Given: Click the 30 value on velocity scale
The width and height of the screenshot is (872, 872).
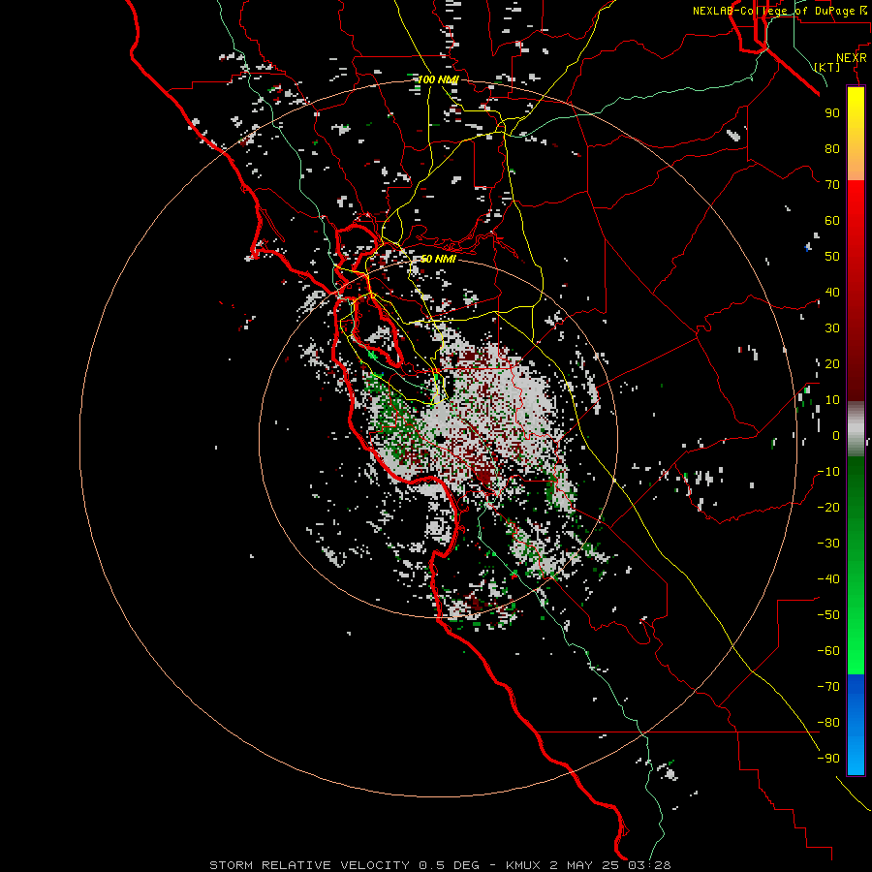Looking at the screenshot, I should [x=832, y=328].
